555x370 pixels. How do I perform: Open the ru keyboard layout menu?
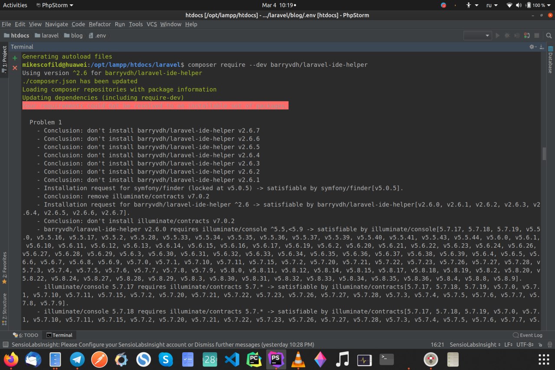pos(491,5)
